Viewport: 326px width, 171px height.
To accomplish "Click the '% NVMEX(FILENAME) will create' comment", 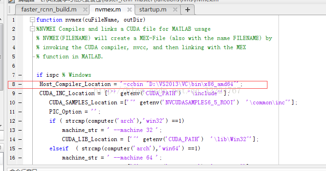I will click(154, 38).
